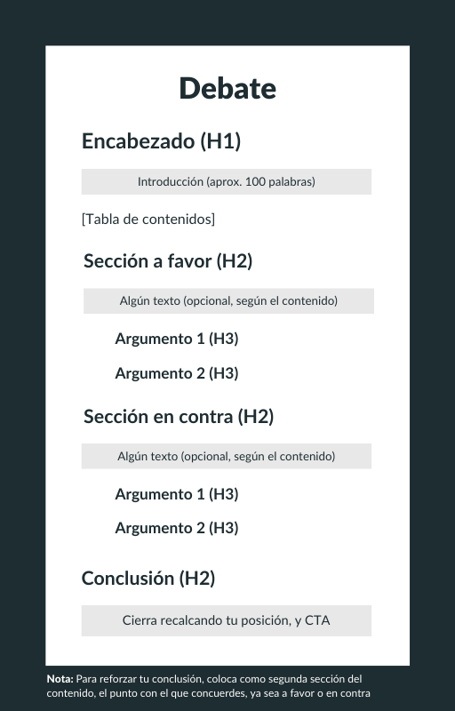Select Argumento 1 (H3) under Sección en contra
455x711 pixels.
point(177,494)
